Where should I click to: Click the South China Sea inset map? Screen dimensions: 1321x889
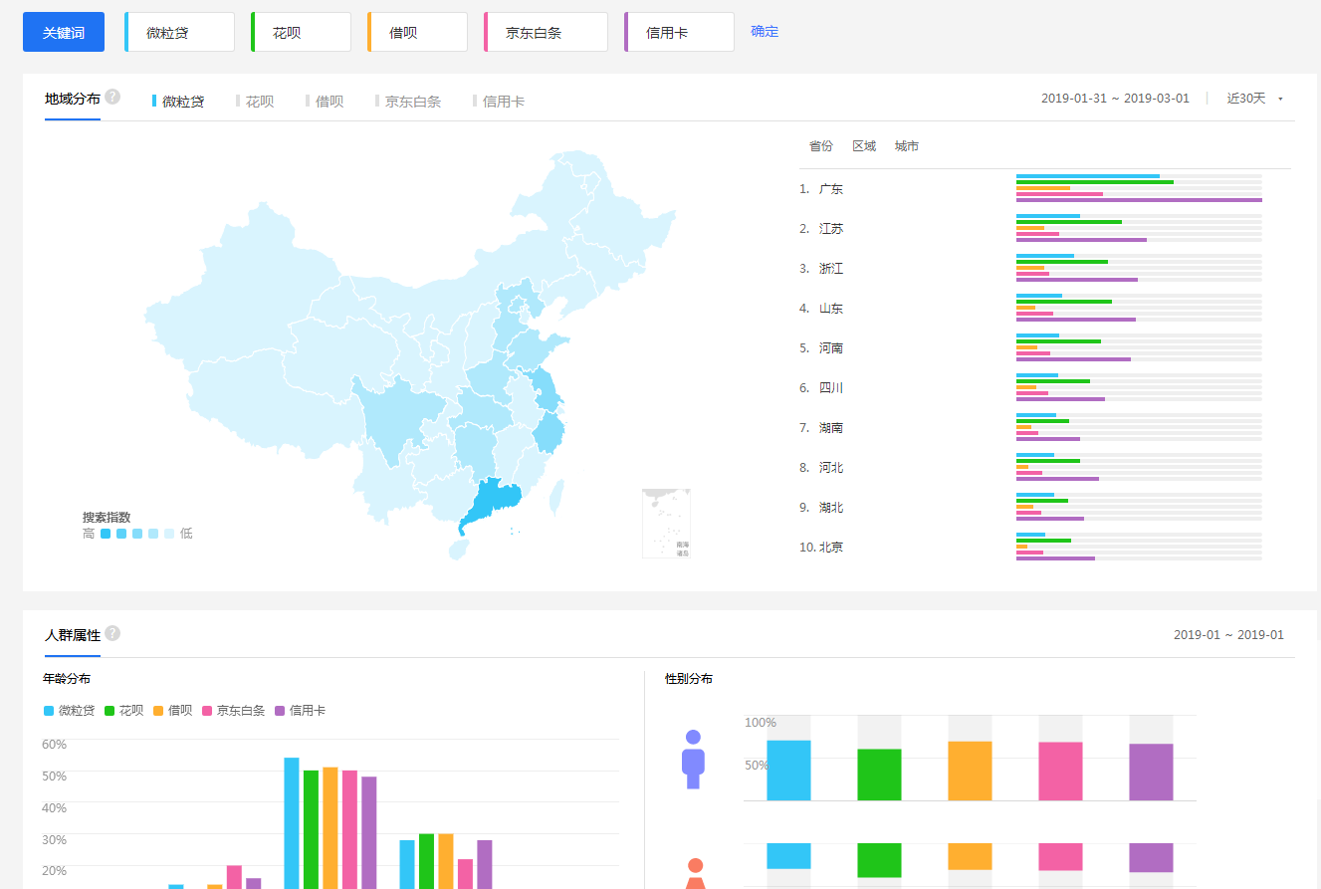coord(667,523)
